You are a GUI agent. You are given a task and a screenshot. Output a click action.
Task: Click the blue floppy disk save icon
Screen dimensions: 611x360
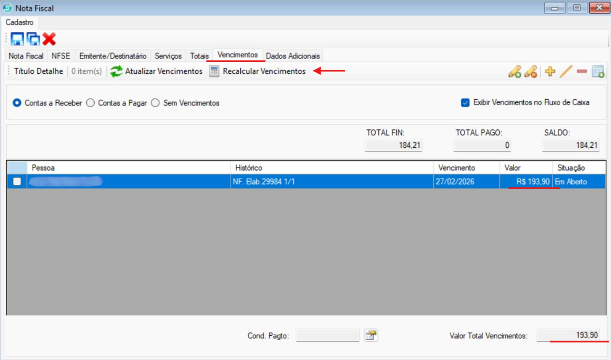pyautogui.click(x=17, y=39)
